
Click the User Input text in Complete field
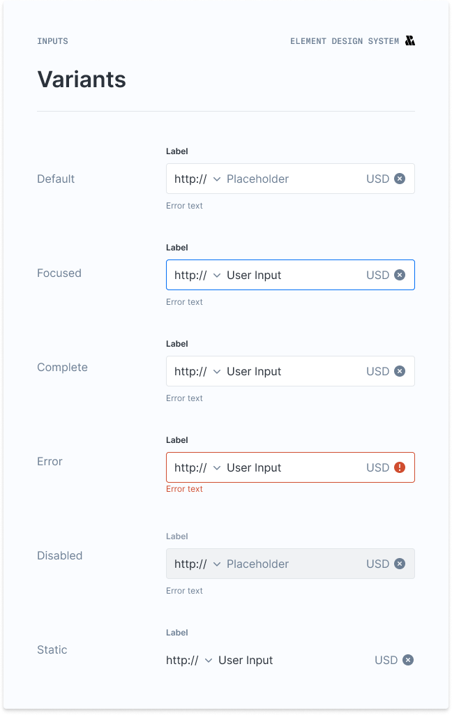pyautogui.click(x=254, y=371)
